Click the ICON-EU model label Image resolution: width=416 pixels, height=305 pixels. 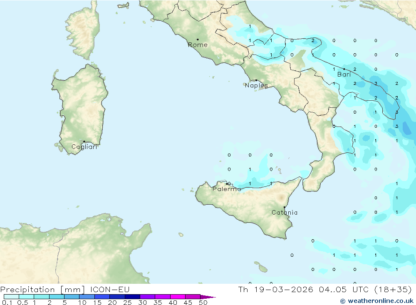pos(110,289)
